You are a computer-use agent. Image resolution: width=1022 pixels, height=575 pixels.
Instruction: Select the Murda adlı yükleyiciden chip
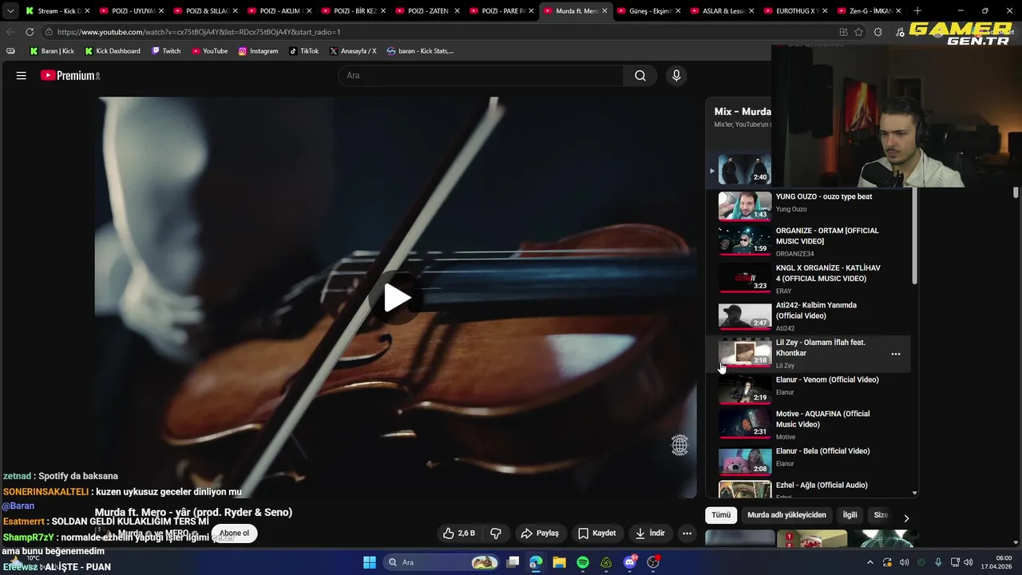click(786, 515)
